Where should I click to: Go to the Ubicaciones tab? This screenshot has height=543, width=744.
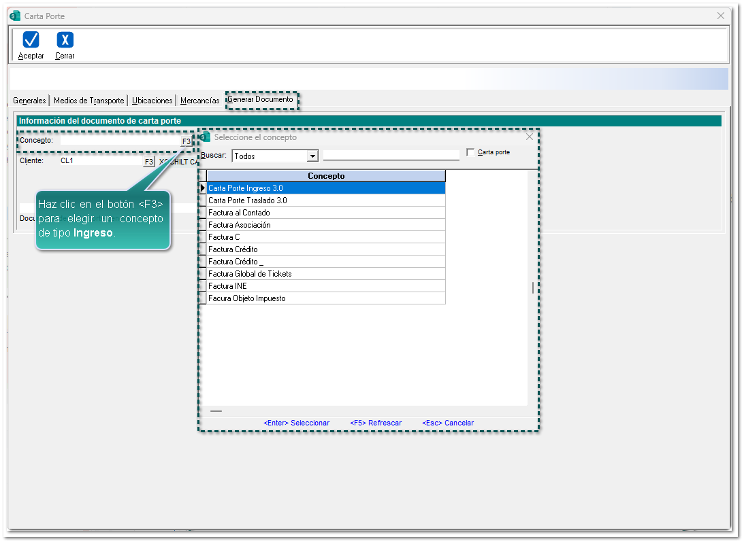[x=152, y=101]
